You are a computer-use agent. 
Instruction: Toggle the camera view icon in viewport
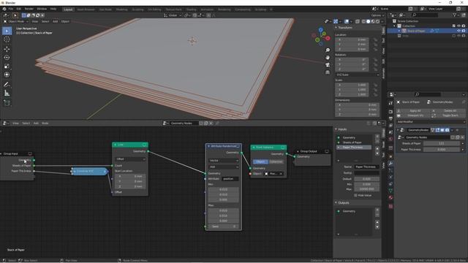pyautogui.click(x=328, y=65)
